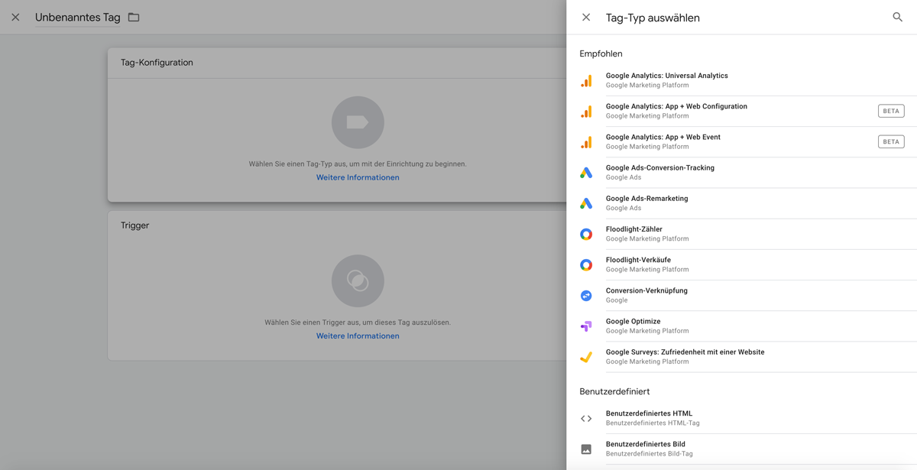Choose Floodlight-Zähler tag type
Image resolution: width=917 pixels, height=470 pixels.
(x=742, y=233)
